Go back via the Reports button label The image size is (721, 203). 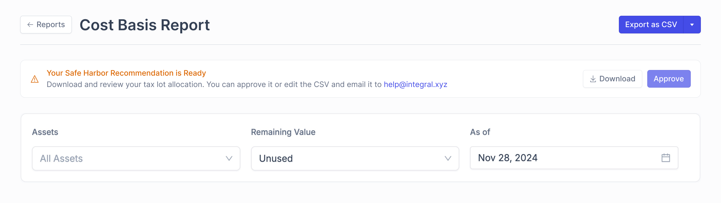51,25
